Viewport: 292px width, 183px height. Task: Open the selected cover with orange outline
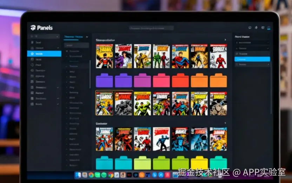[x=104, y=103]
